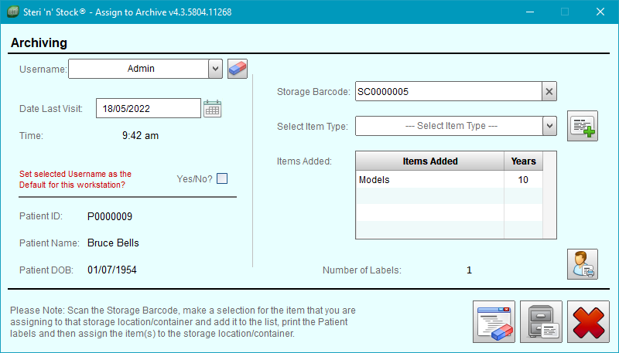Viewport: 619px width, 353px height.
Task: Open the calendar picker for Date Last Visit
Action: point(212,109)
